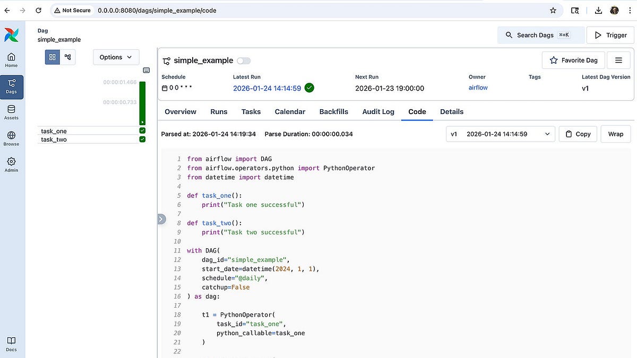Switch to the Overview tab

(x=180, y=111)
